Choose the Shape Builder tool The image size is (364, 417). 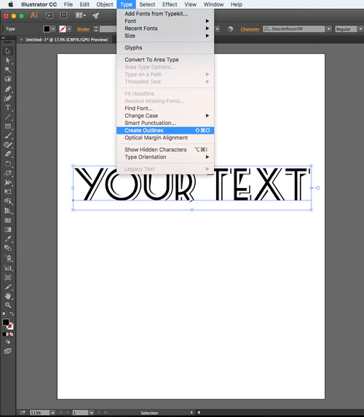coord(8,201)
